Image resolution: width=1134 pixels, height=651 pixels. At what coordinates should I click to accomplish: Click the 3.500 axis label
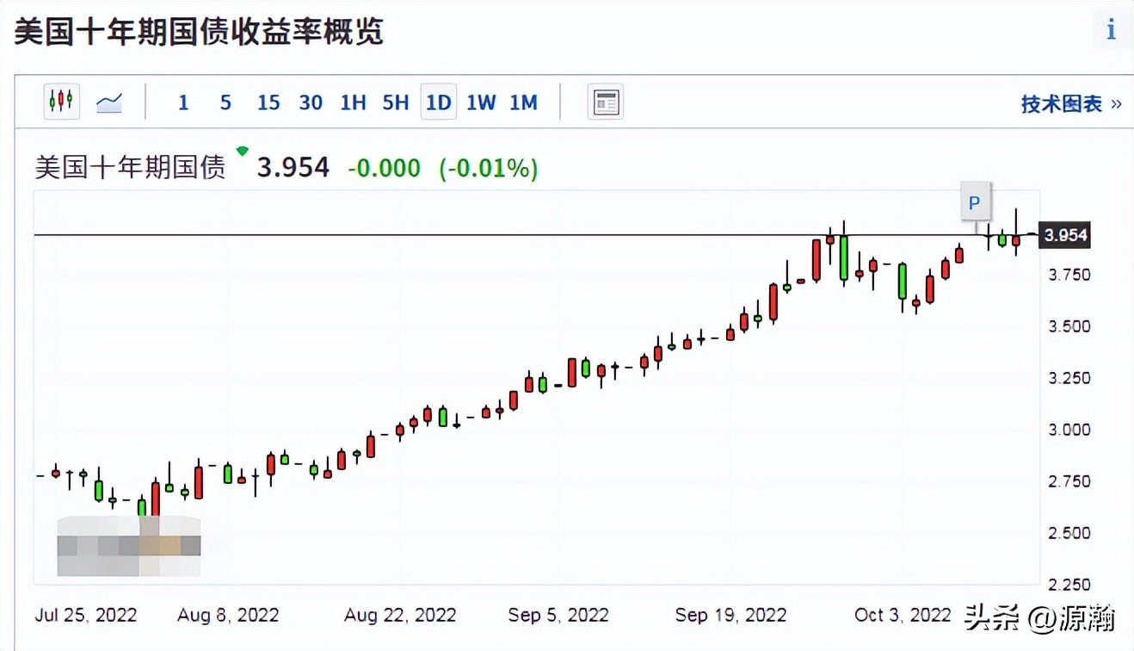tap(1069, 326)
